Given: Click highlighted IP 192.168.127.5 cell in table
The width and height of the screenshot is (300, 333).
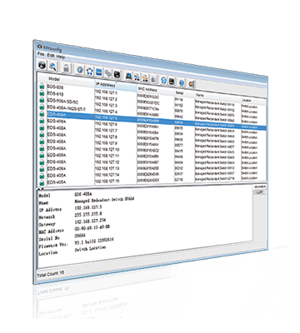Looking at the screenshot, I should (107, 117).
